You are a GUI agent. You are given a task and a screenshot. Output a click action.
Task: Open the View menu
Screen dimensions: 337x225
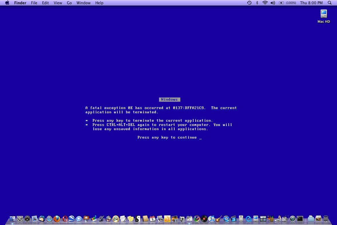click(58, 3)
